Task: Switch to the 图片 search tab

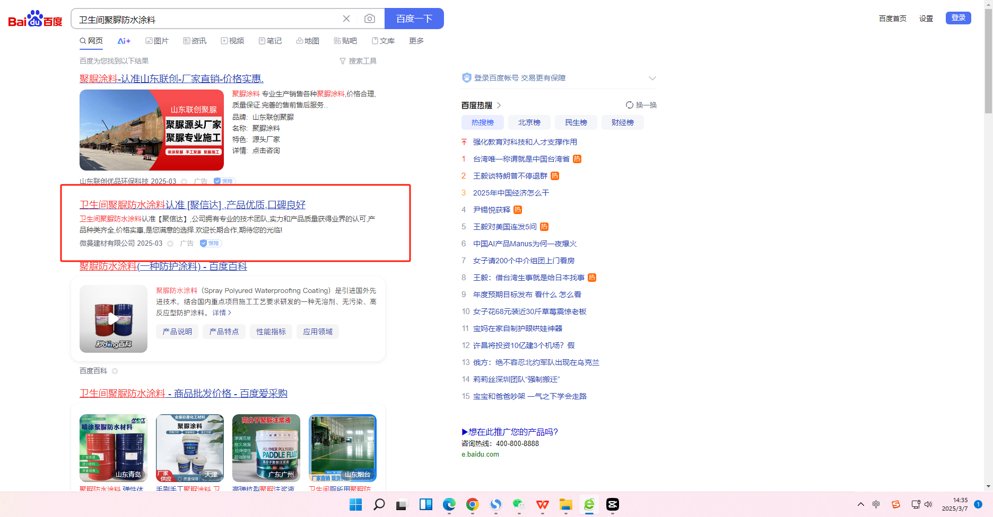Action: [x=157, y=41]
